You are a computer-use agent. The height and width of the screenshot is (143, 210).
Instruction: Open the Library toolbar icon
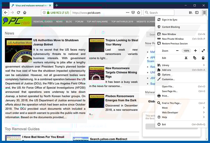click(190, 13)
